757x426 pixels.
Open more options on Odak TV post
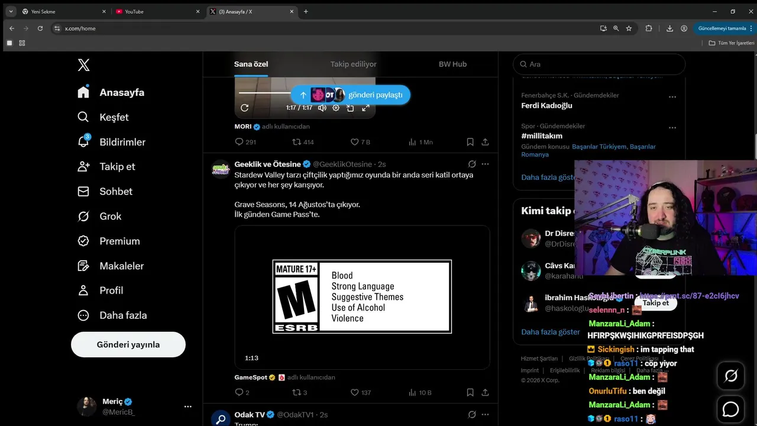click(486, 415)
